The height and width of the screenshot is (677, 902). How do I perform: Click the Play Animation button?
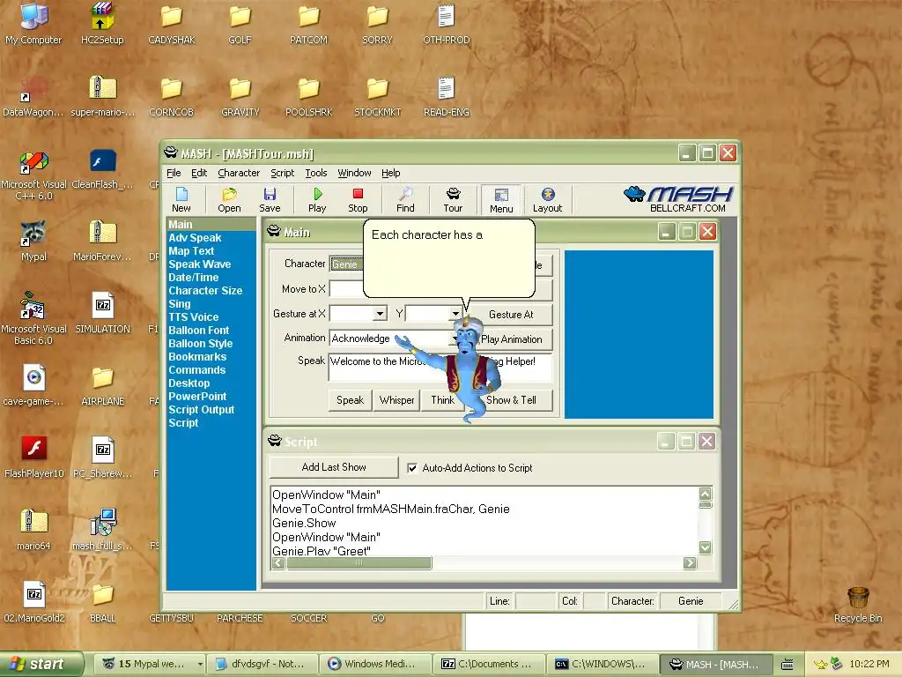[x=511, y=339]
